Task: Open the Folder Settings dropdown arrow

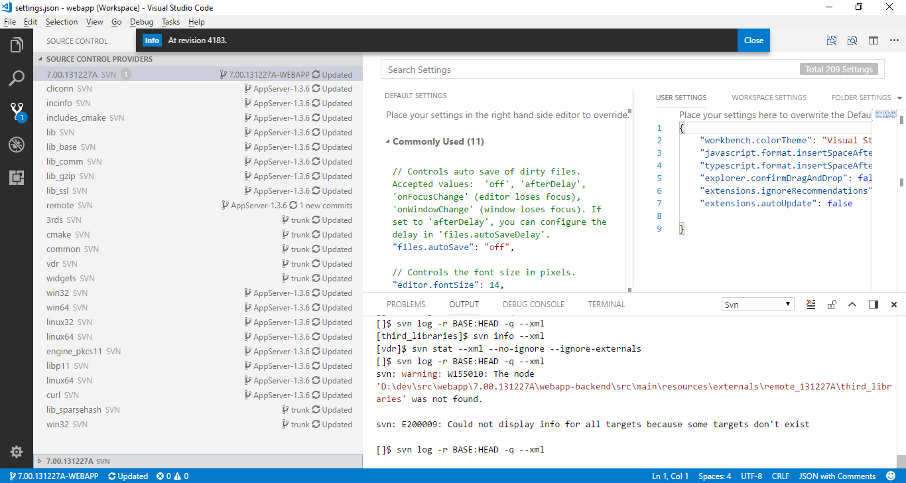Action: [x=900, y=98]
